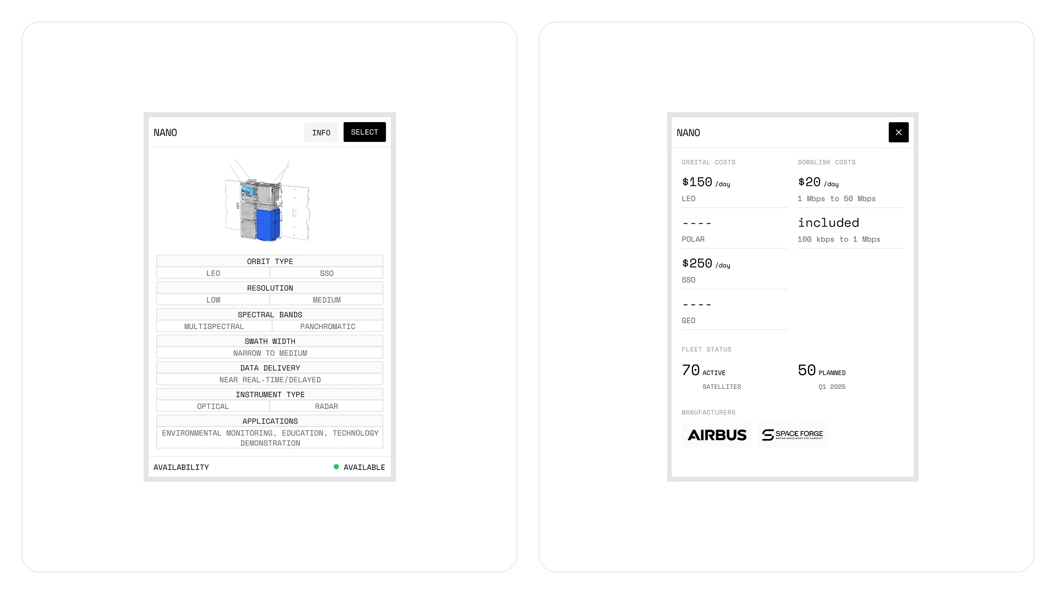Viewport: 1056px width, 594px height.
Task: Select the LEO orbit type option
Action: [x=213, y=273]
